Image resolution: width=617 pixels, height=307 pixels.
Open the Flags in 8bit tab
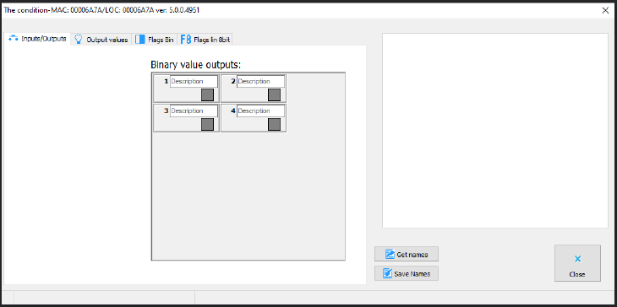click(x=205, y=40)
